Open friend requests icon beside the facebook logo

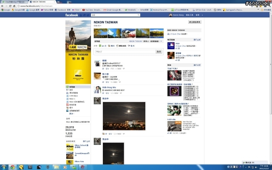(x=81, y=15)
